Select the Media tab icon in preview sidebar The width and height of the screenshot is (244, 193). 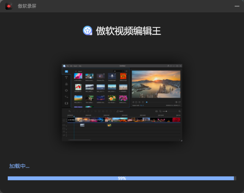tap(66, 71)
